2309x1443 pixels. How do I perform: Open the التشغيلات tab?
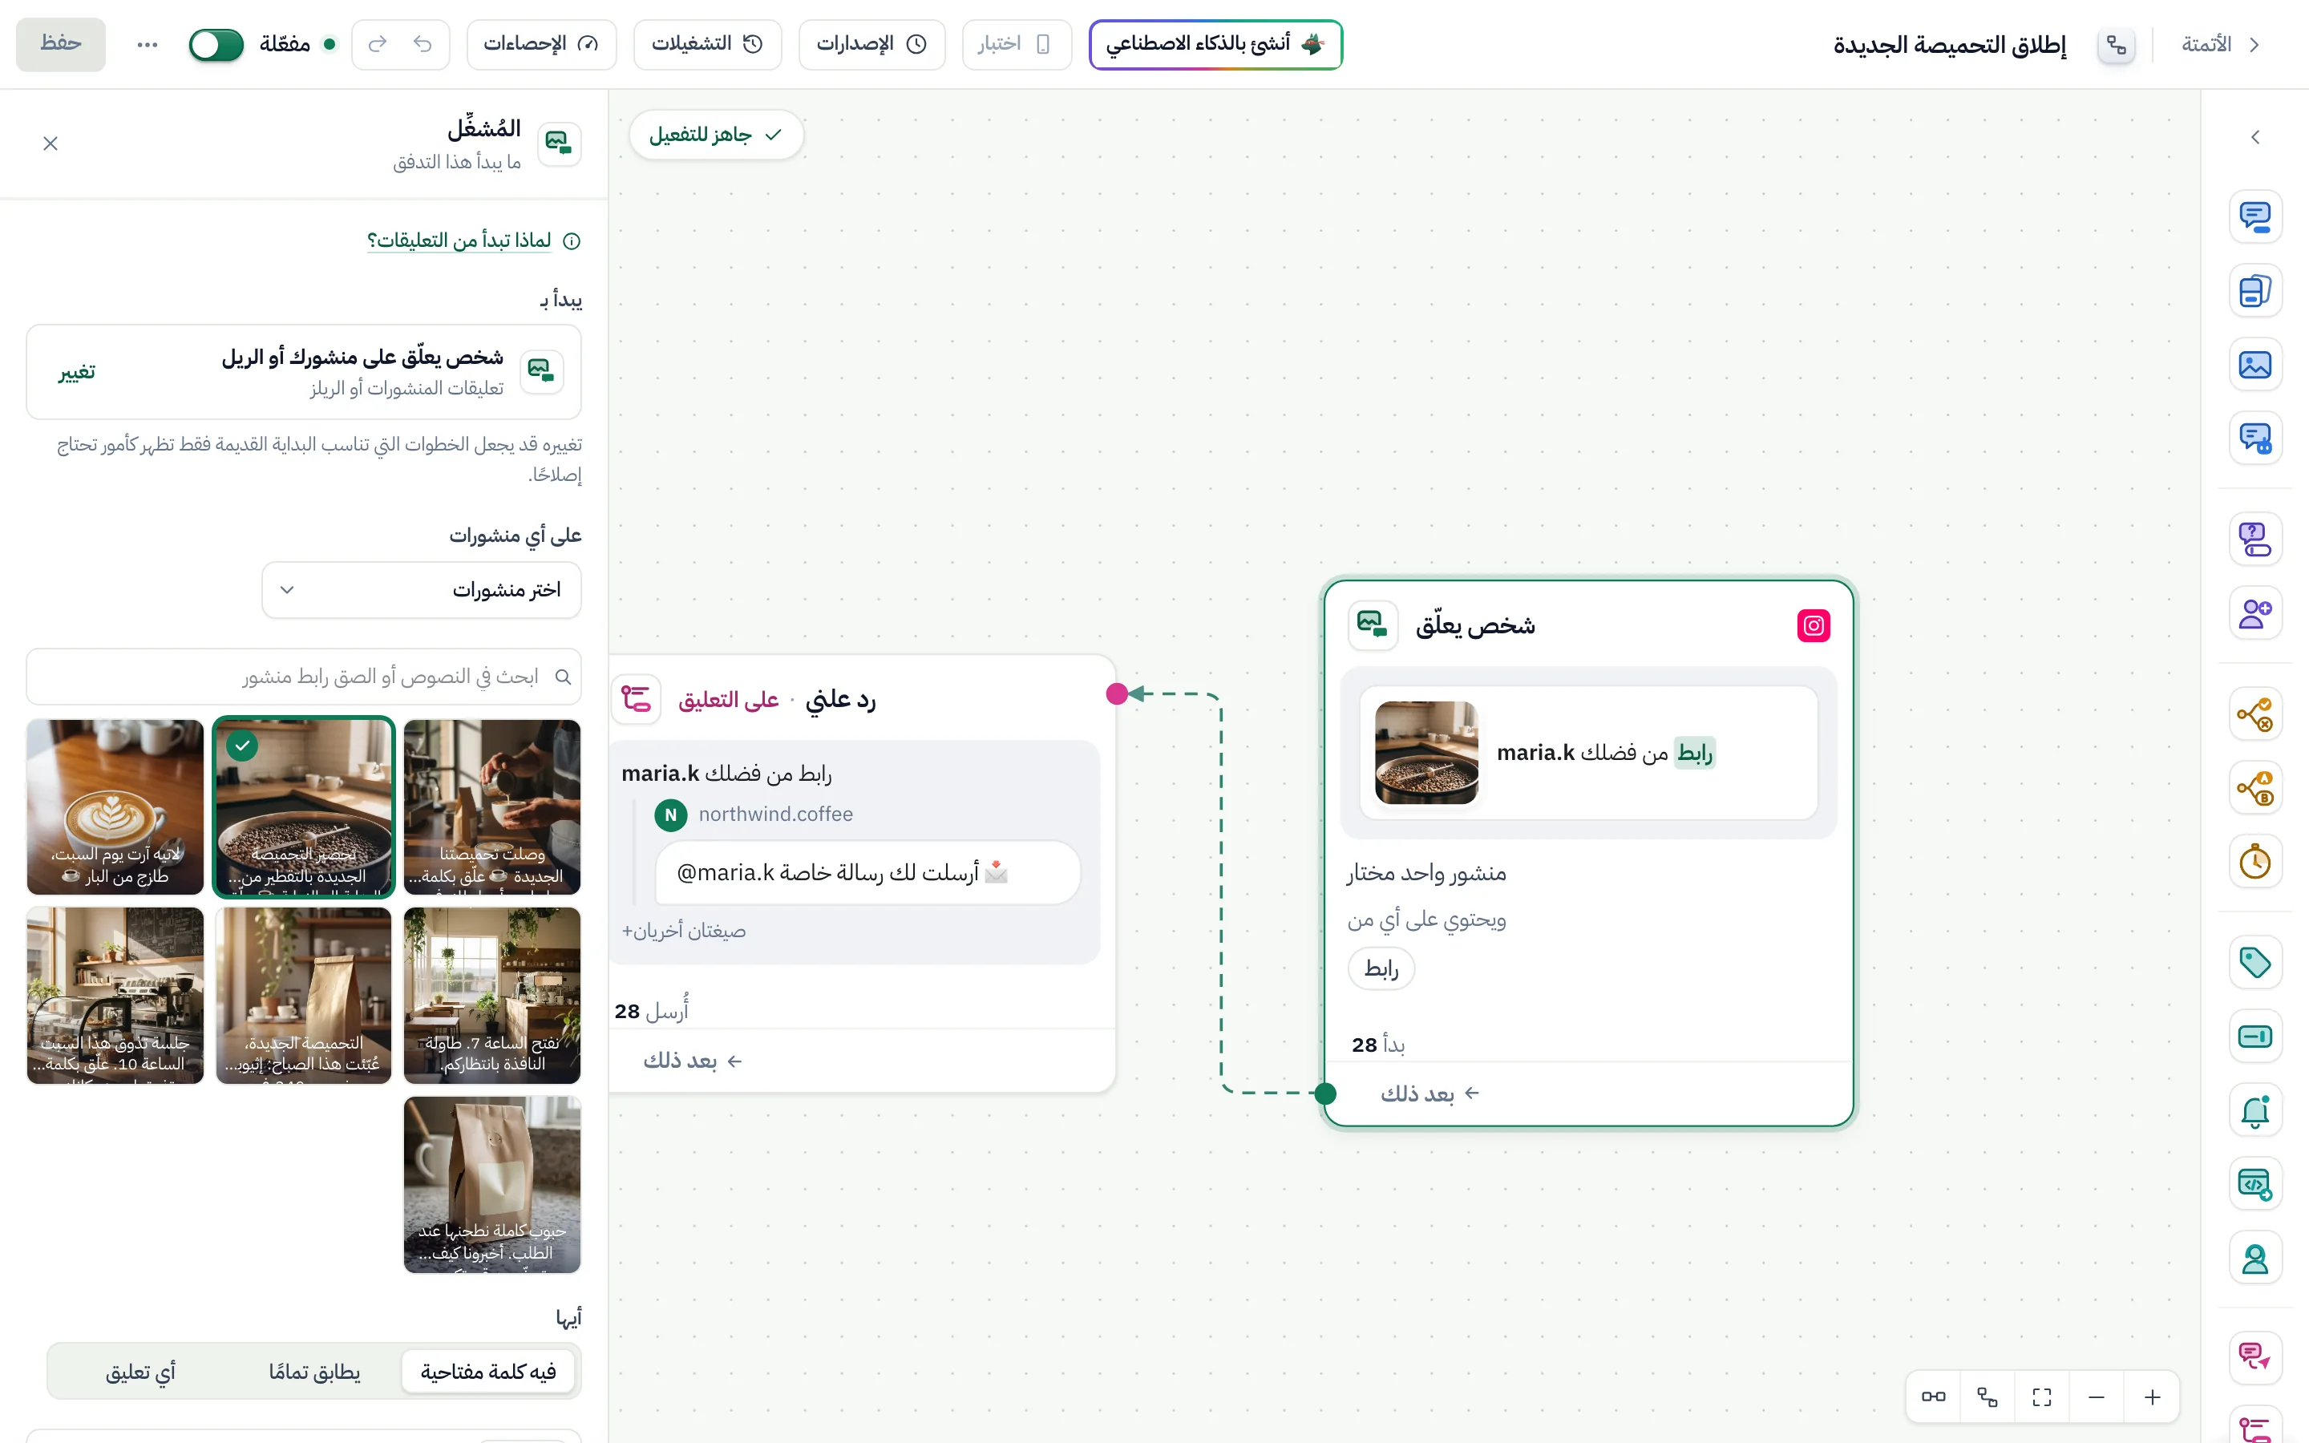707,44
